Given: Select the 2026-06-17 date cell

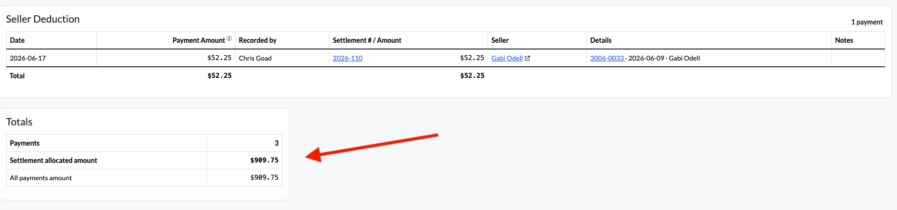Looking at the screenshot, I should point(52,58).
